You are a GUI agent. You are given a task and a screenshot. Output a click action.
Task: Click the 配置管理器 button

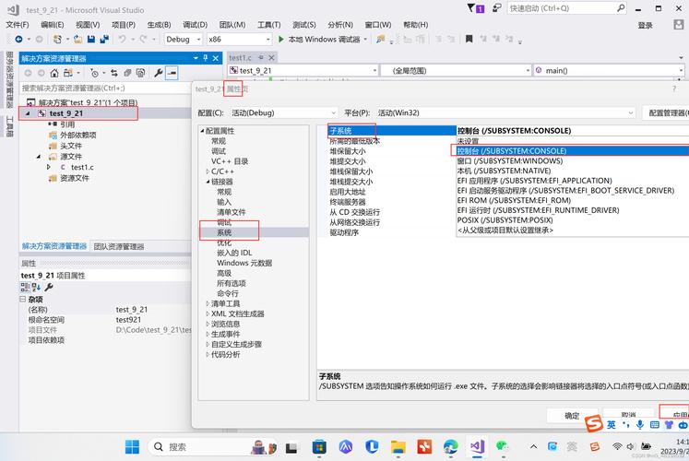coord(666,112)
